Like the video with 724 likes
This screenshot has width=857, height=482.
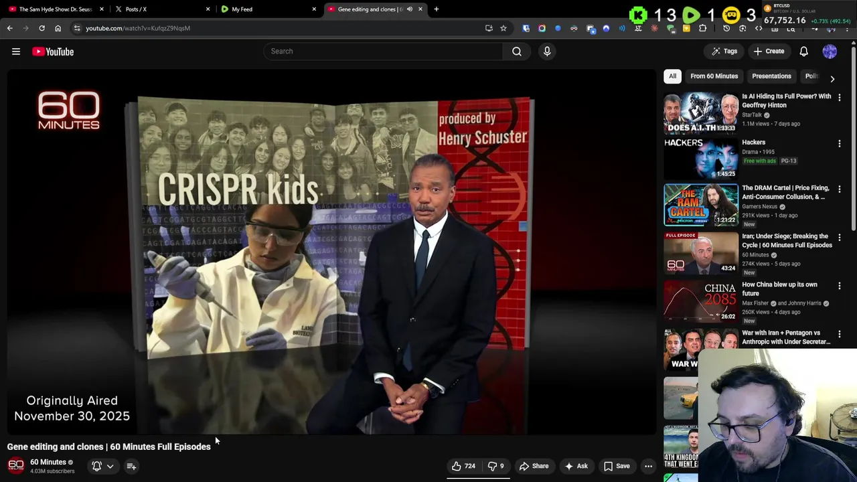click(x=463, y=466)
